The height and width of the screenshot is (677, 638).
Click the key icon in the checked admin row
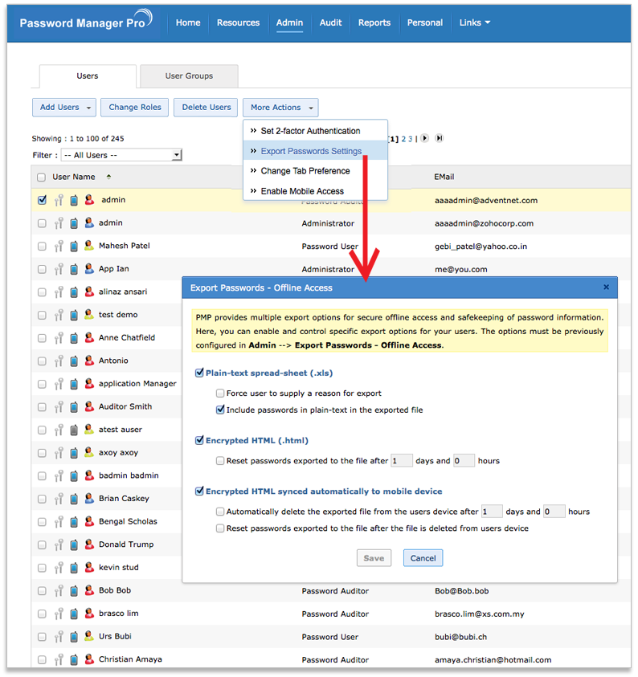59,200
